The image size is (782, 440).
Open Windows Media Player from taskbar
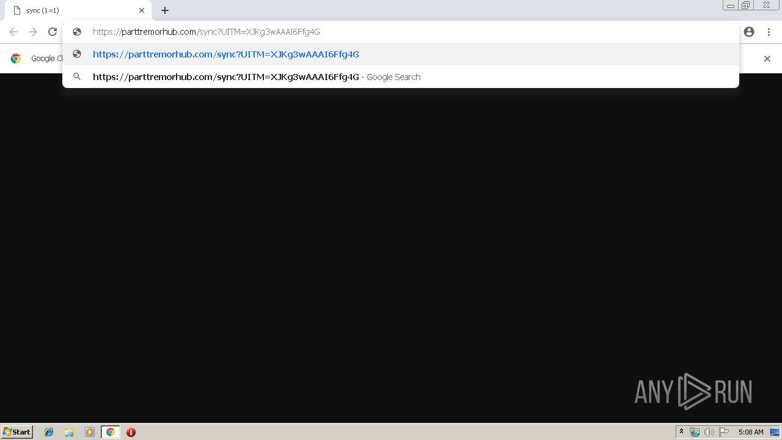click(90, 432)
